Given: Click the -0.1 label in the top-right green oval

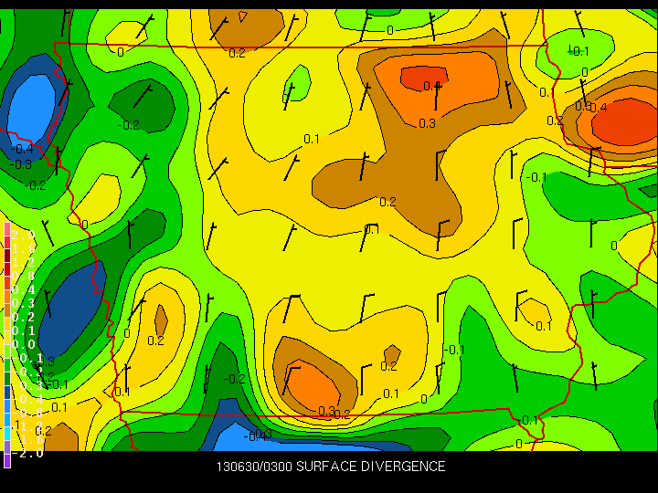Looking at the screenshot, I should pos(578,51).
